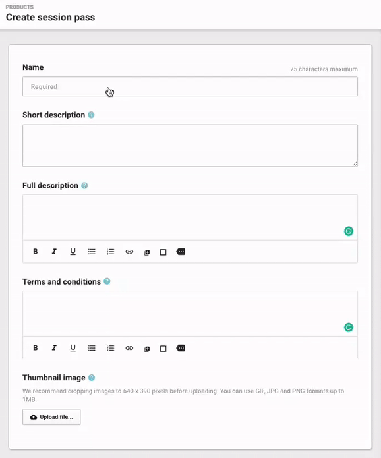Viewport: 381px width, 458px height.
Task: Click the tag icon in Full description toolbar
Action: pos(181,252)
